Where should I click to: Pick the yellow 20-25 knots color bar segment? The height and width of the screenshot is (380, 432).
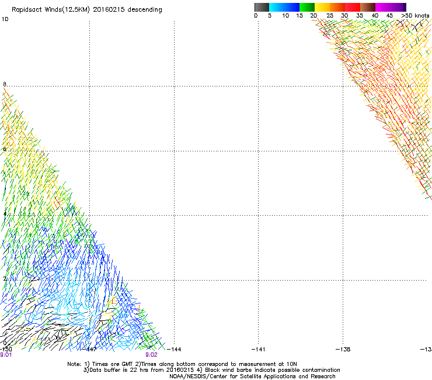click(322, 7)
